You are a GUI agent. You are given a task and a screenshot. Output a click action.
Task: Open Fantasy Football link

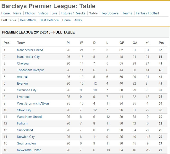pos(147,13)
